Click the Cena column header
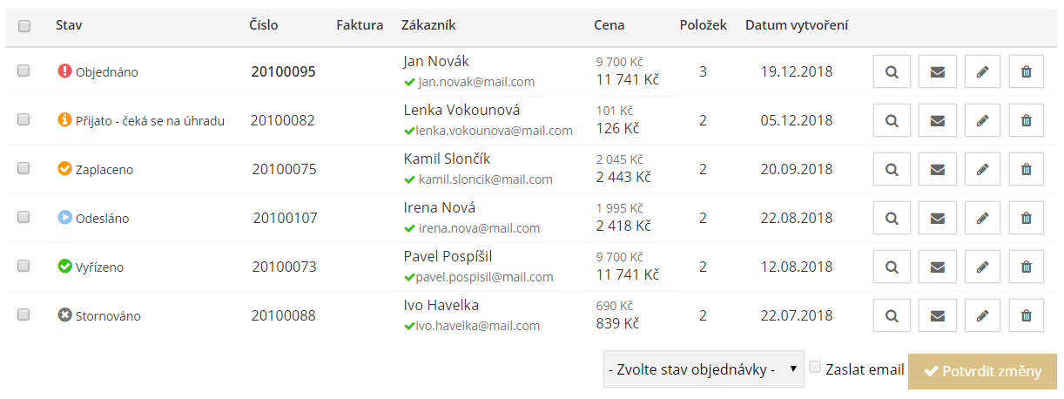This screenshot has width=1064, height=399. click(x=609, y=25)
